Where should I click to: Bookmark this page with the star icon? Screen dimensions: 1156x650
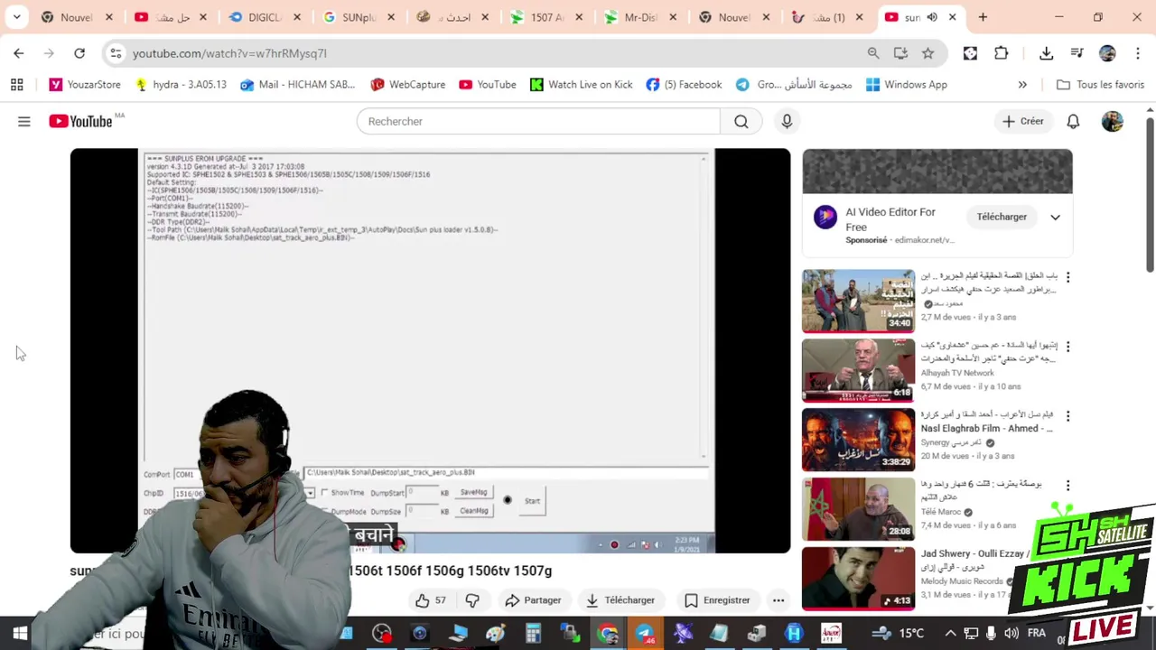click(x=928, y=53)
